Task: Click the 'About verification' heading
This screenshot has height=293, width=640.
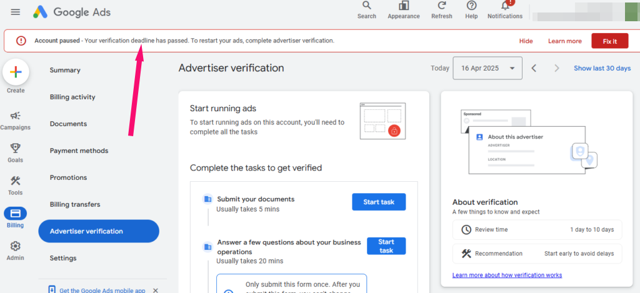Action: click(x=485, y=202)
